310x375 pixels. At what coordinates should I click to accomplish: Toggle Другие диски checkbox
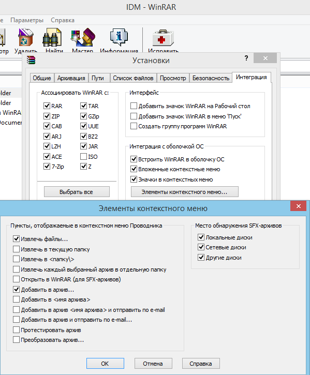201,258
